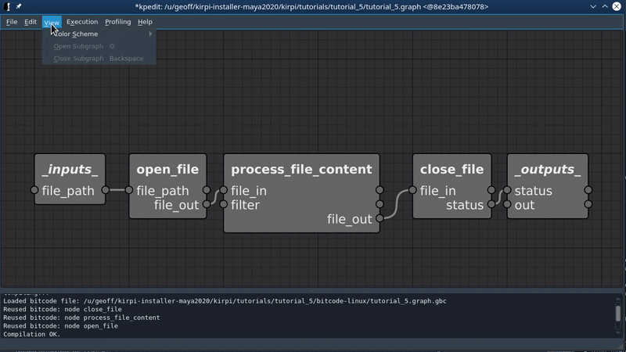Screen dimensions: 626x352
Task: Open the Execution menu
Action: click(x=82, y=22)
